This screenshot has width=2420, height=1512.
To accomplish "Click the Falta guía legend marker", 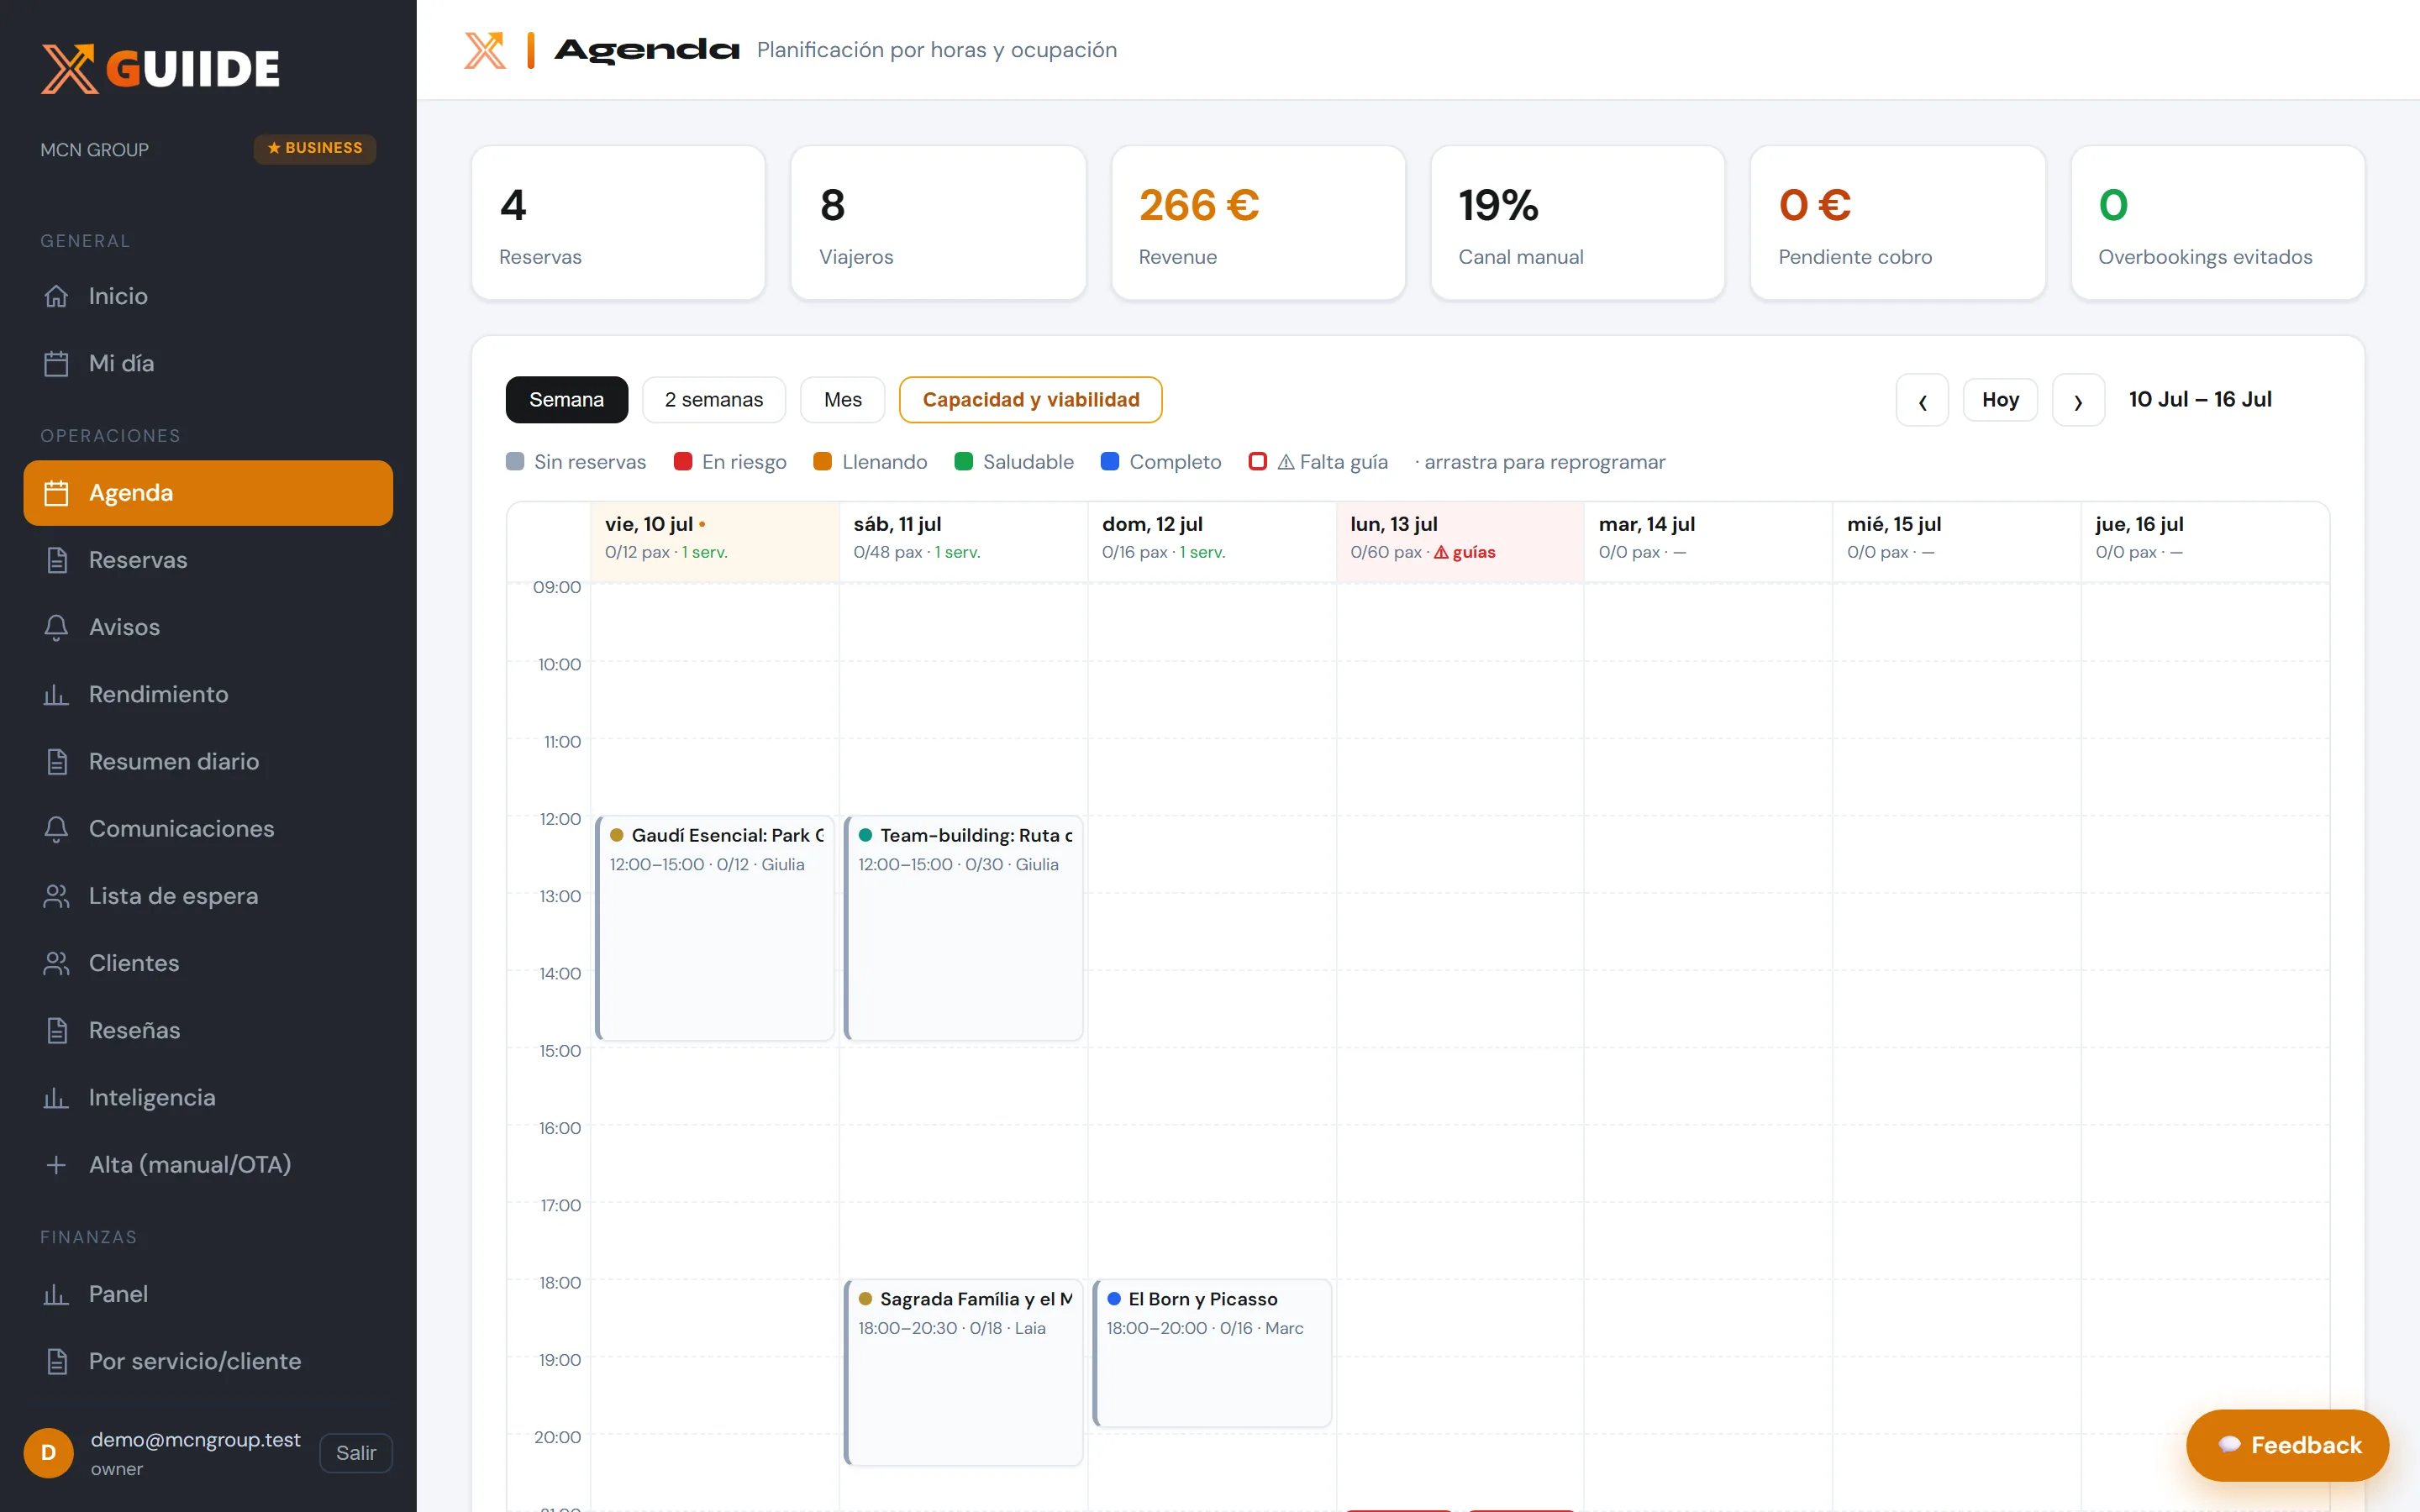I will tap(1258, 461).
